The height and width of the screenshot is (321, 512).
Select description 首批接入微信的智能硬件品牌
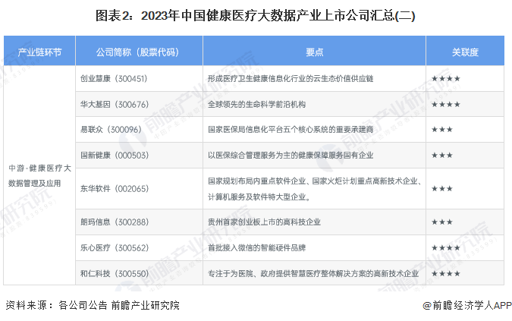click(256, 248)
